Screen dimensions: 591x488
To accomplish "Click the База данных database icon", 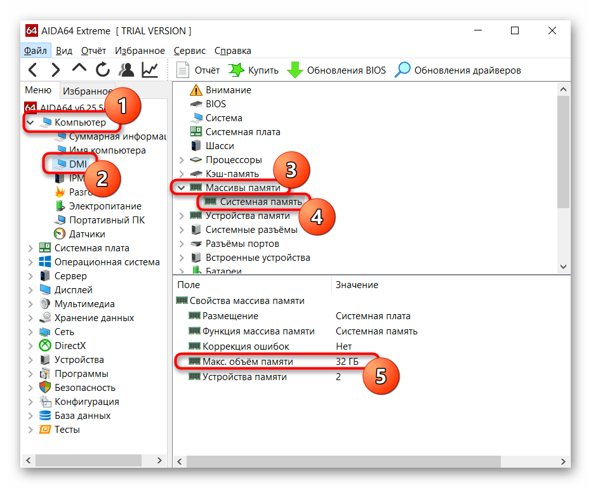I will click(x=45, y=415).
